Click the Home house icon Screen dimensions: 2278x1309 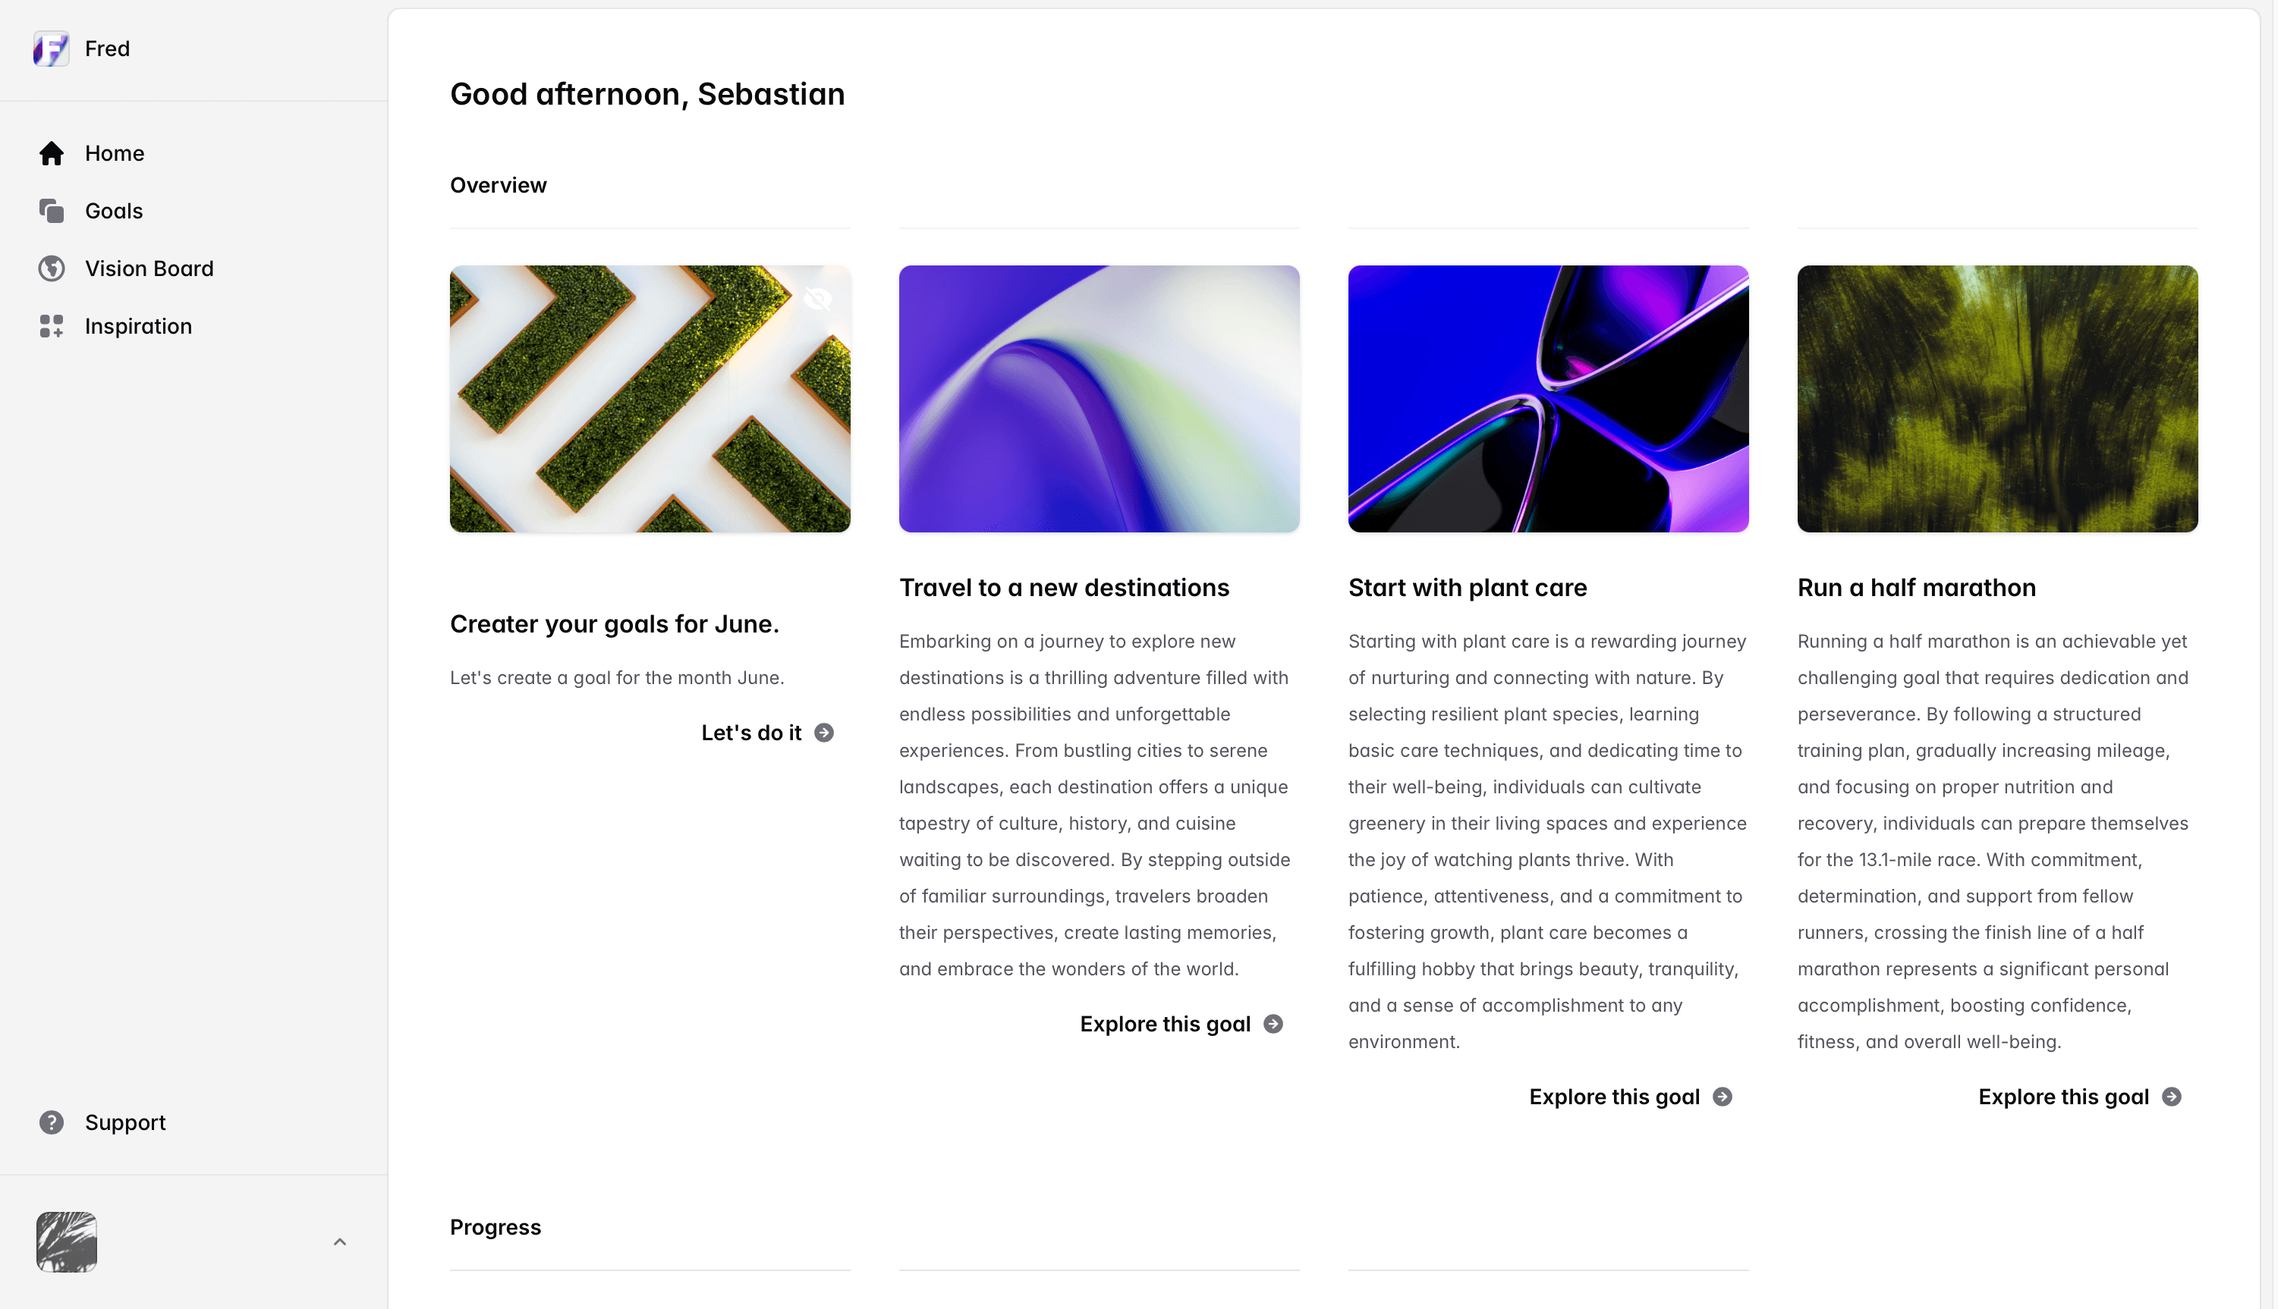(x=52, y=154)
